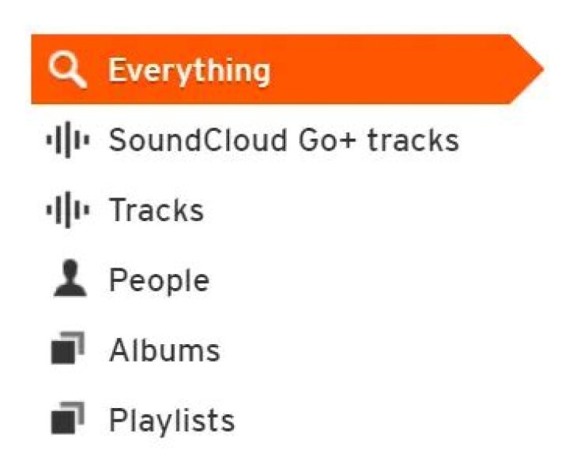Click the stacked squares icon beside Playlists
Image resolution: width=569 pixels, height=461 pixels.
click(x=67, y=420)
